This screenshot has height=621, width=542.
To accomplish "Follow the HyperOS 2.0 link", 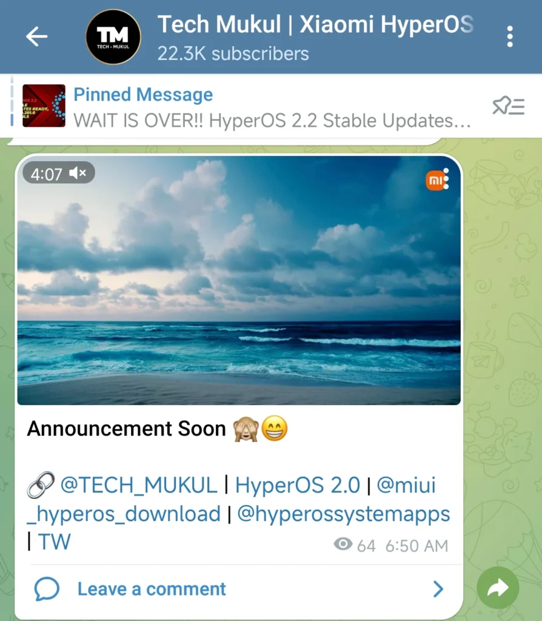I will click(x=298, y=485).
